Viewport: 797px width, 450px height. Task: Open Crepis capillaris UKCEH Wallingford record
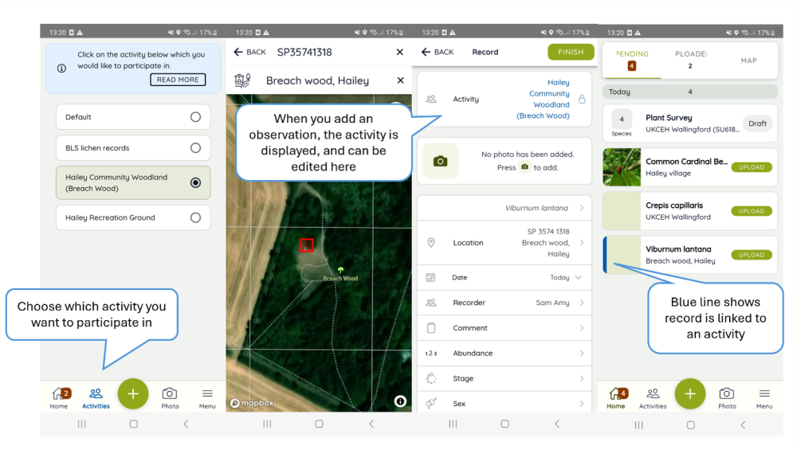click(x=689, y=211)
